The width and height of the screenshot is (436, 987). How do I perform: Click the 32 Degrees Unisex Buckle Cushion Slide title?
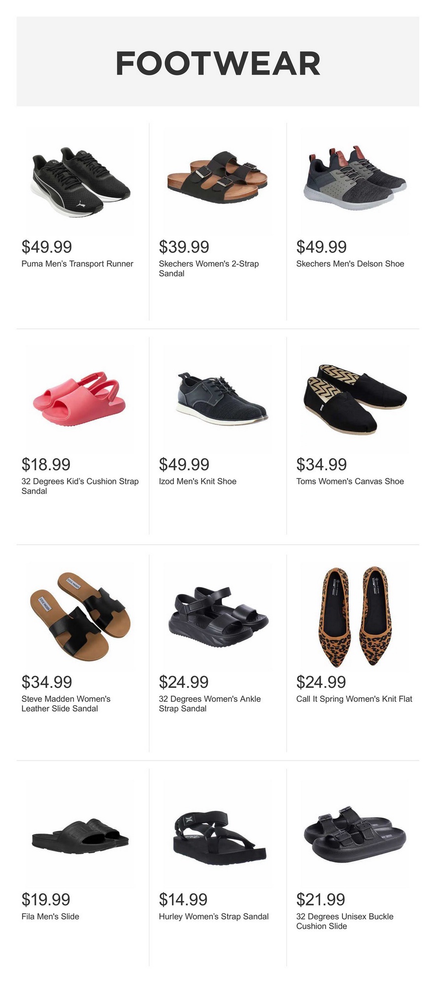point(345,921)
